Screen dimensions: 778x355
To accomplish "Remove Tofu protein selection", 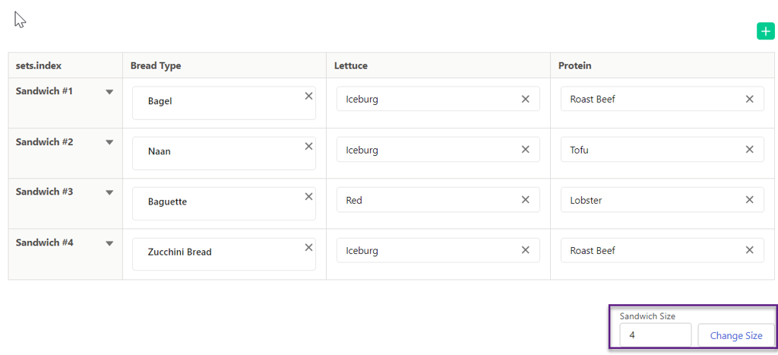I will [750, 150].
